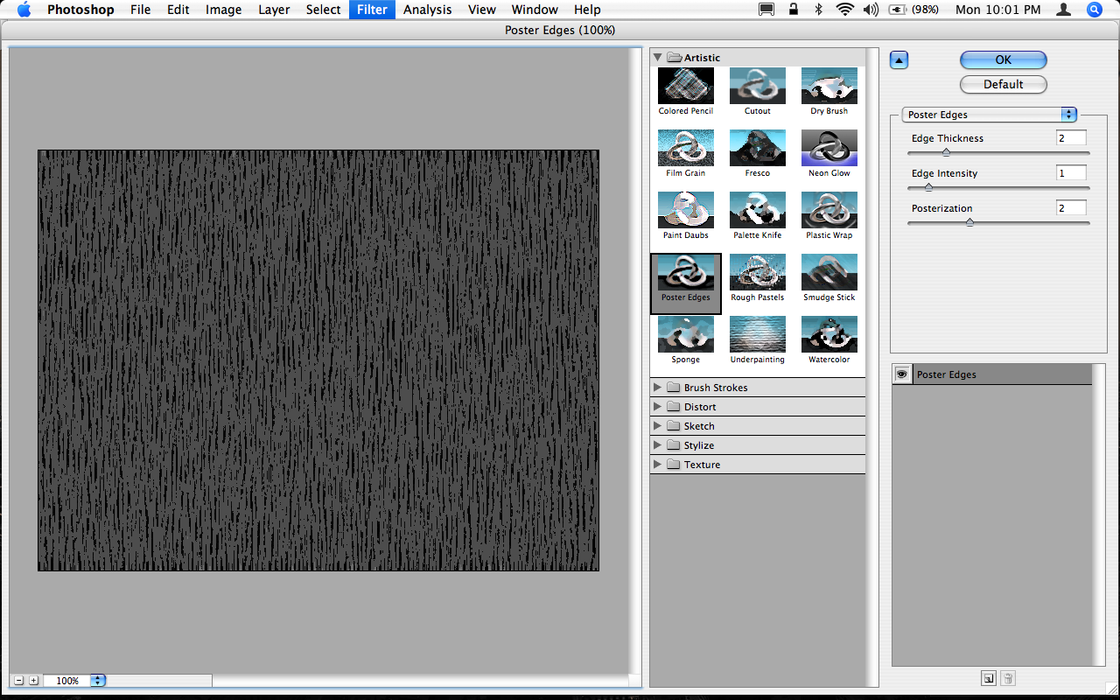Open the File menu
Viewport: 1120px width, 700px height.
(140, 10)
